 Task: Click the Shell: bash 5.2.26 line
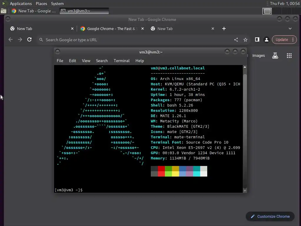tap(172, 105)
